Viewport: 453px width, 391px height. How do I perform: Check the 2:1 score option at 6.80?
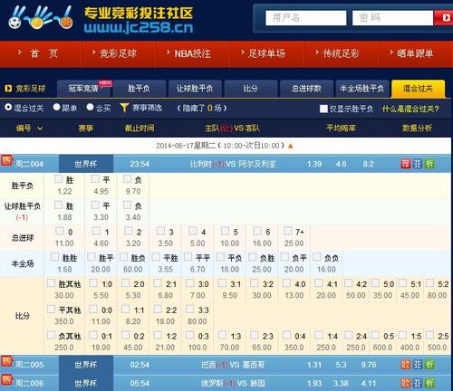tap(158, 282)
